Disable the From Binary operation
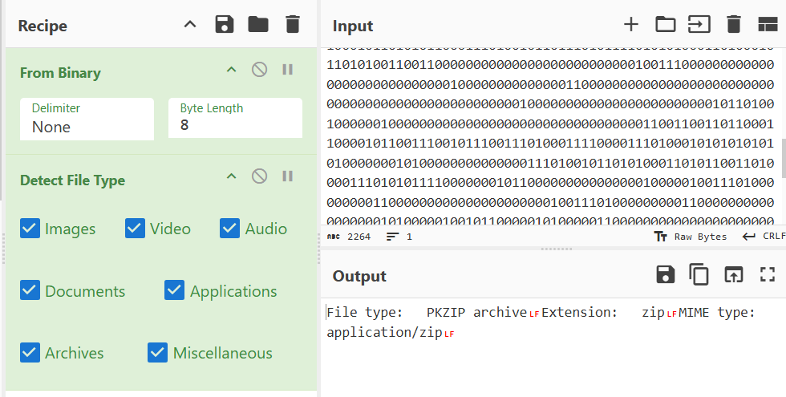This screenshot has width=786, height=397. click(x=259, y=70)
